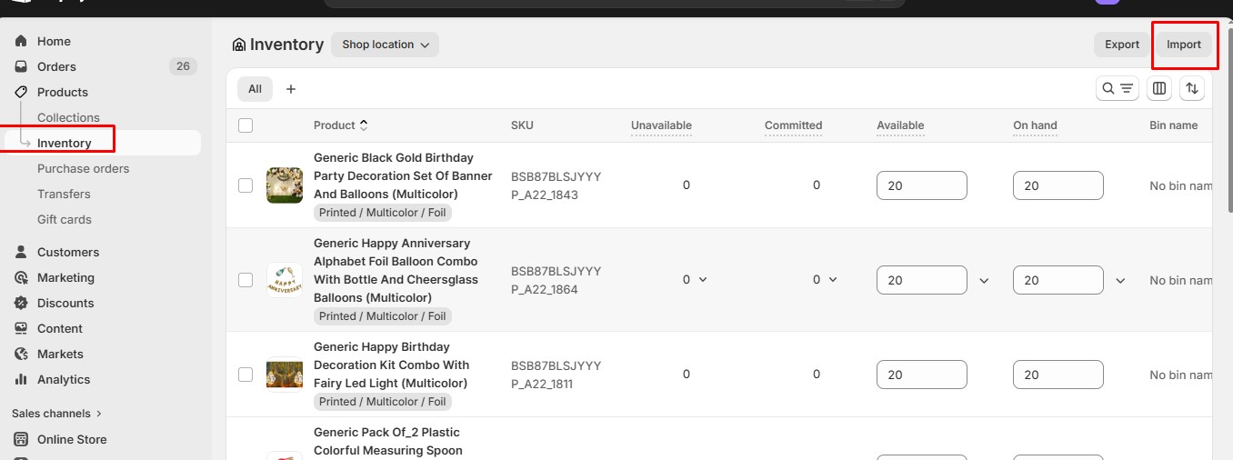Click the Home icon in sidebar

(x=21, y=41)
